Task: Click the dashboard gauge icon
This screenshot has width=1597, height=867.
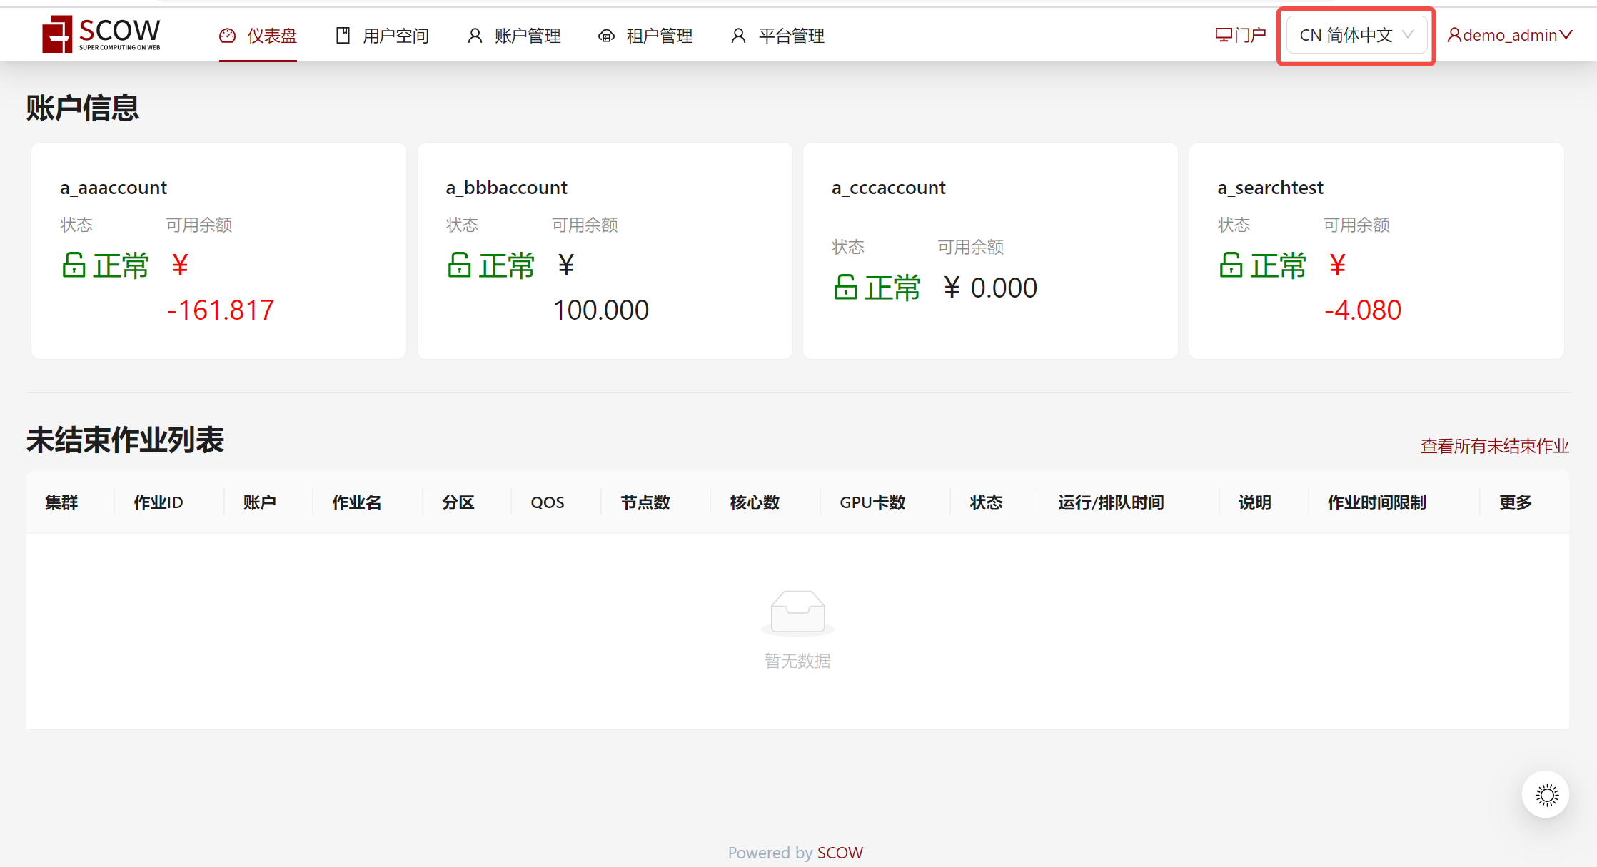Action: [227, 36]
